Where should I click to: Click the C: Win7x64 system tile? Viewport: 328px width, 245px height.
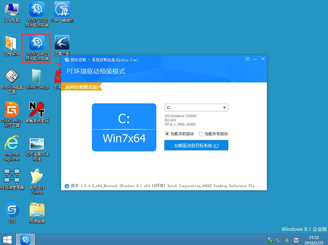pos(124,127)
